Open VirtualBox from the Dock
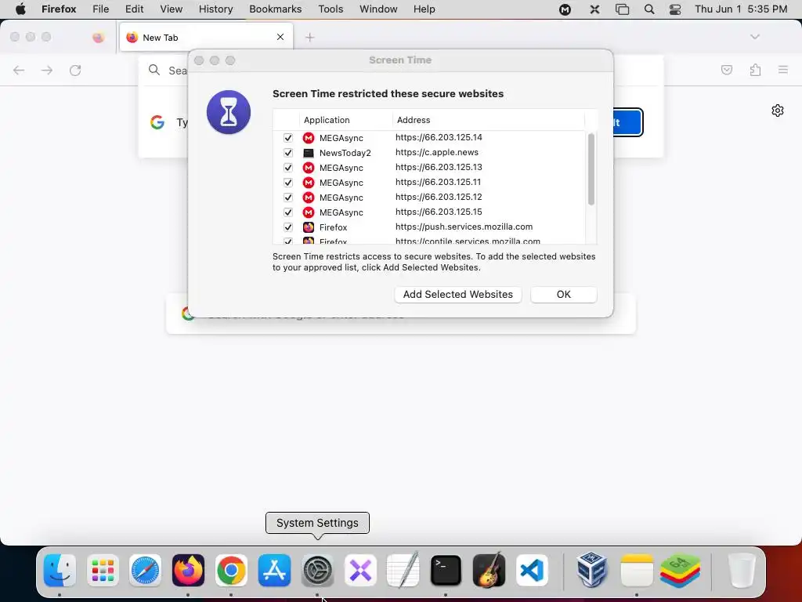This screenshot has height=602, width=802. click(592, 571)
